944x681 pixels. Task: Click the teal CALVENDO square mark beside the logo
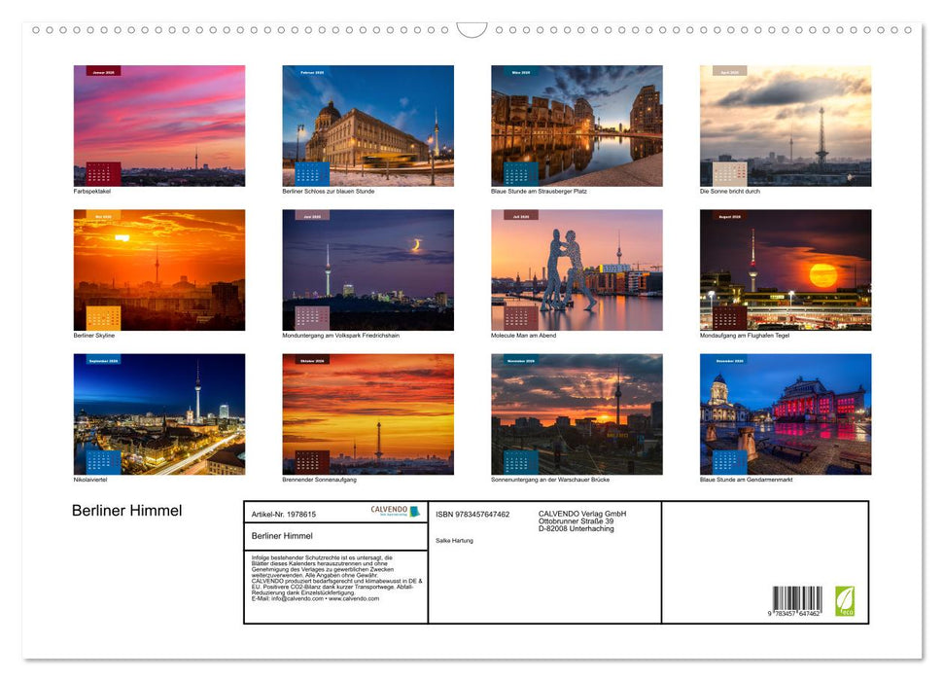412,510
